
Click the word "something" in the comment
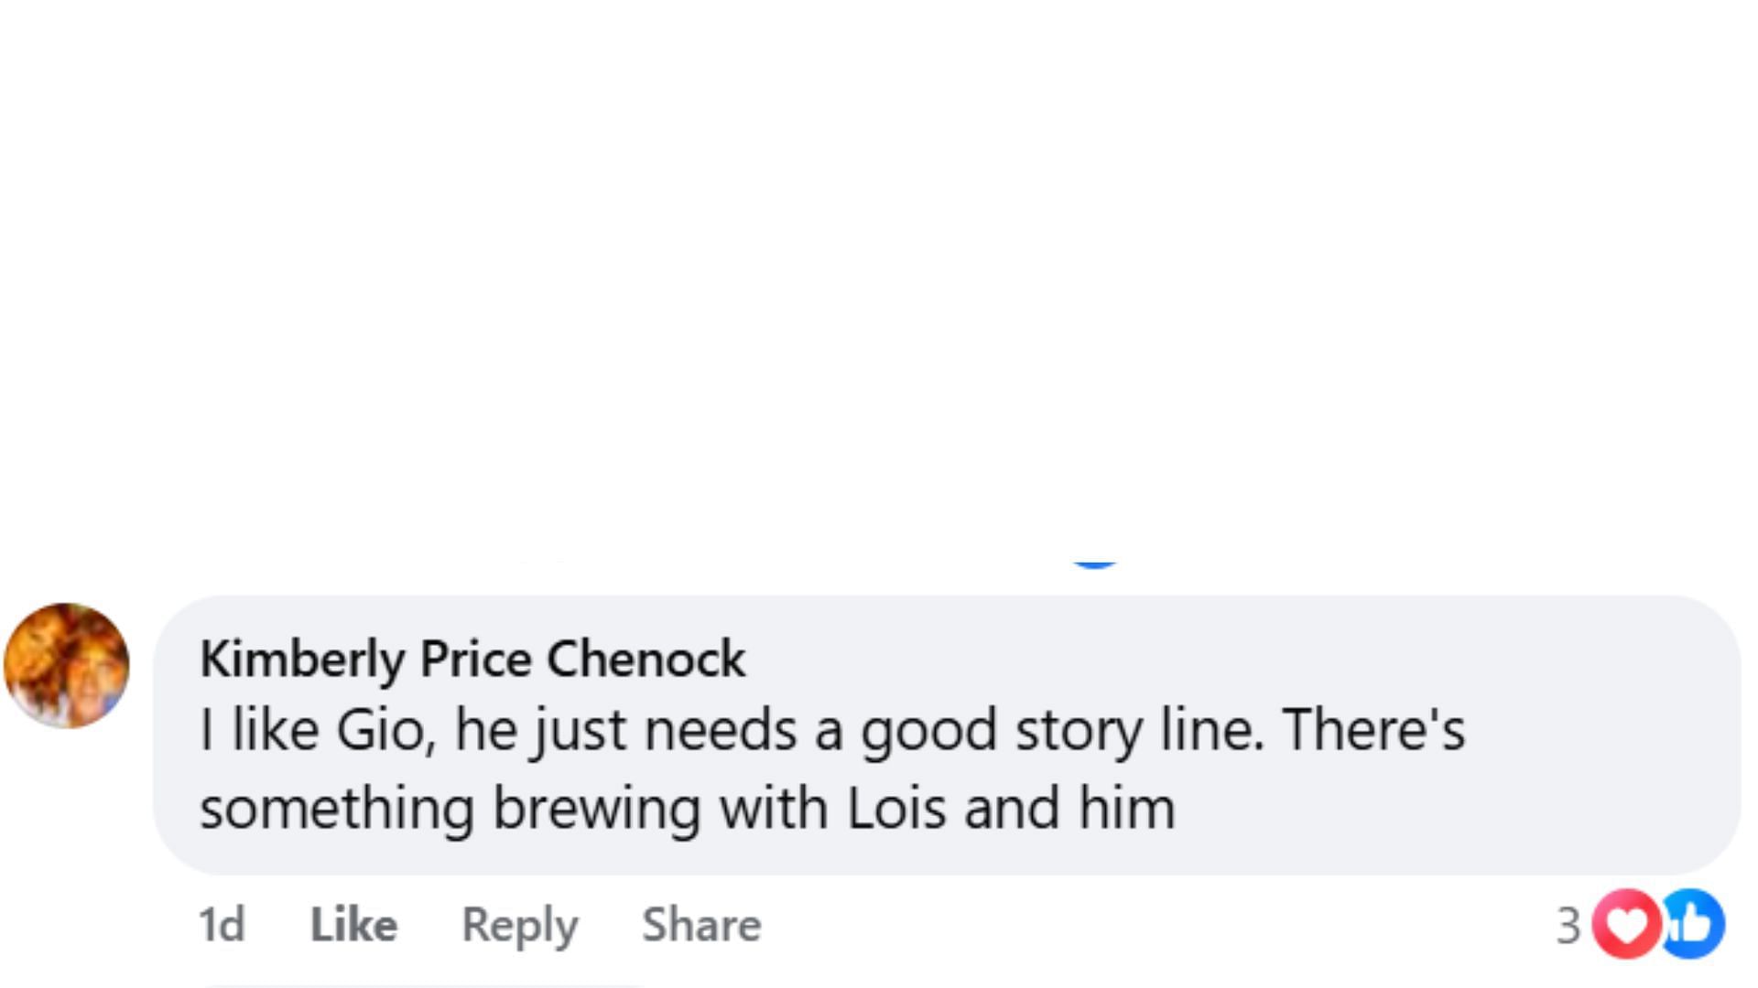point(337,809)
